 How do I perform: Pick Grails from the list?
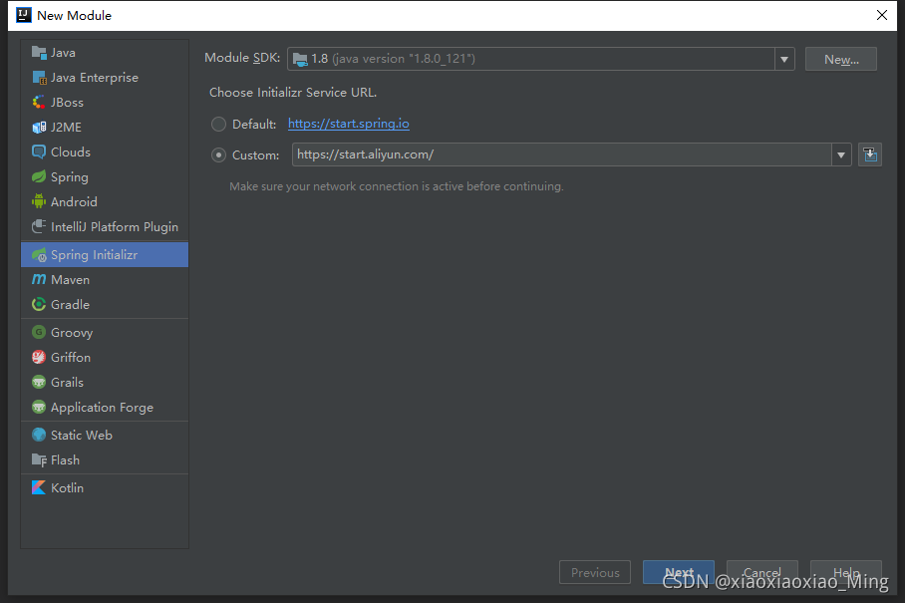(105, 382)
